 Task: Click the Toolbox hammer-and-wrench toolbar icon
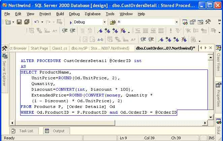pos(208,22)
